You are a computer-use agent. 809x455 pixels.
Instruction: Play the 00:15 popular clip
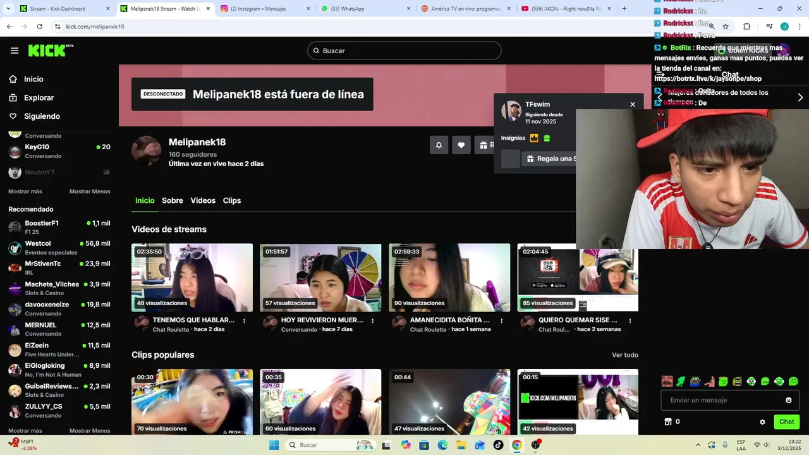tap(578, 402)
